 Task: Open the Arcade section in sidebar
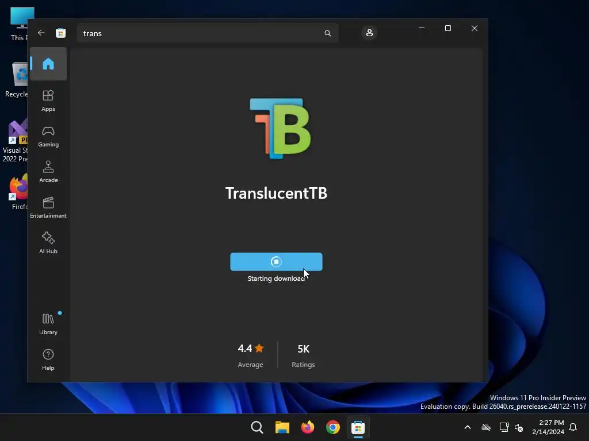tap(48, 172)
